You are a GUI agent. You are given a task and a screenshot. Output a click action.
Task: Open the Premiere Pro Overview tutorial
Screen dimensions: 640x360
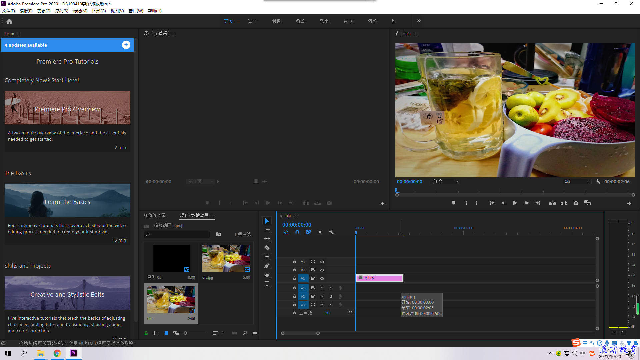point(67,108)
